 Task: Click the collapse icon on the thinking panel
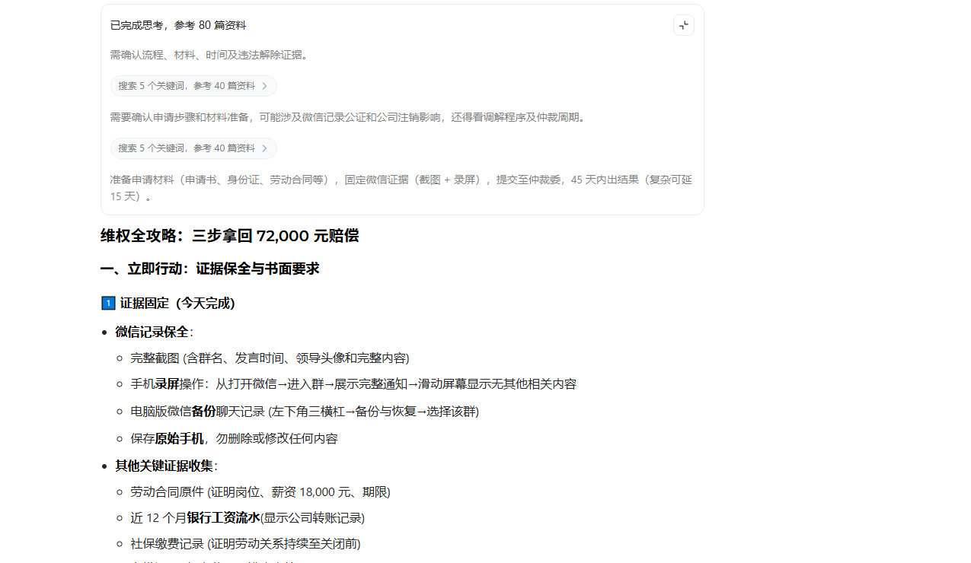point(683,24)
